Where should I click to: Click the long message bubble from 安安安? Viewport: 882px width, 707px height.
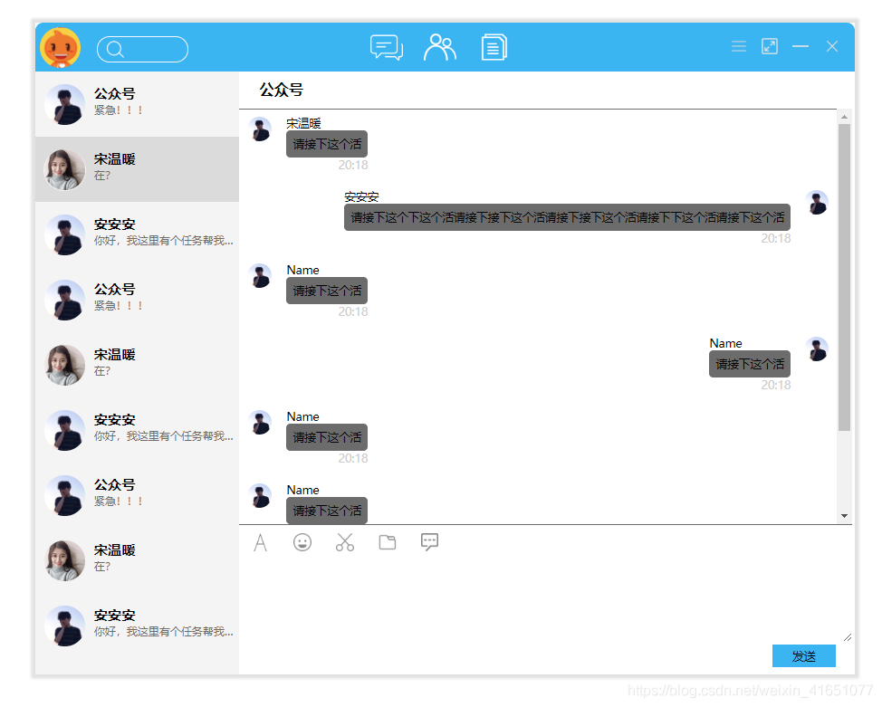coord(567,217)
